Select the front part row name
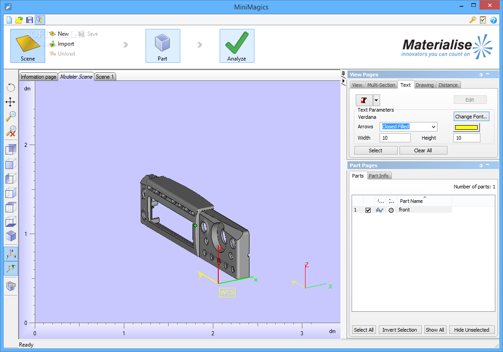 coord(404,210)
